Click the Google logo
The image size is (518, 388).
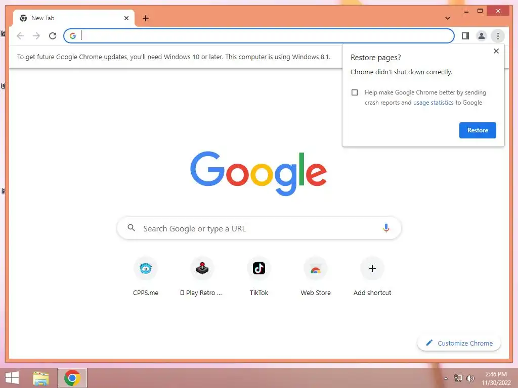(258, 173)
